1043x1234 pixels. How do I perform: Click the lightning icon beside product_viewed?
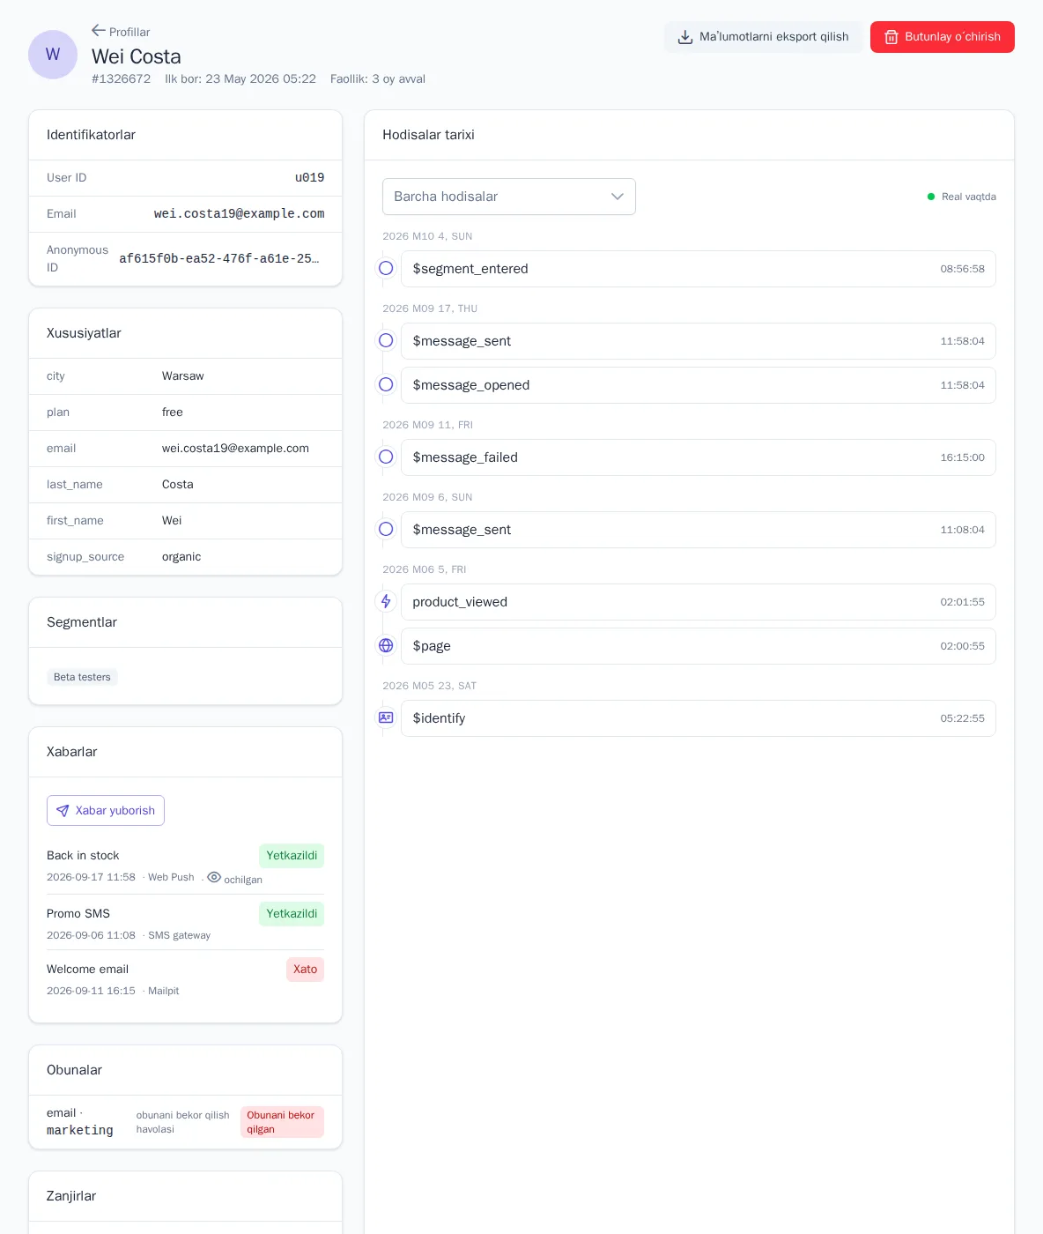coord(386,601)
